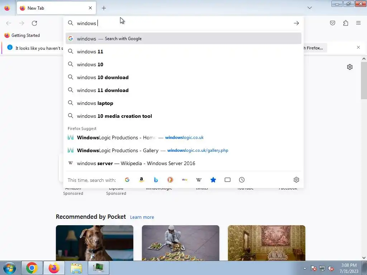The image size is (367, 275).
Task: Go back one page
Action: pos(9,23)
